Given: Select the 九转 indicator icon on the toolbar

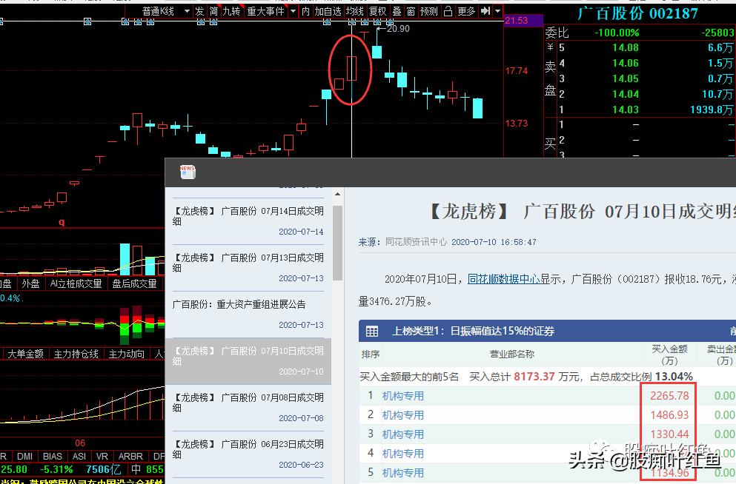Looking at the screenshot, I should [230, 11].
